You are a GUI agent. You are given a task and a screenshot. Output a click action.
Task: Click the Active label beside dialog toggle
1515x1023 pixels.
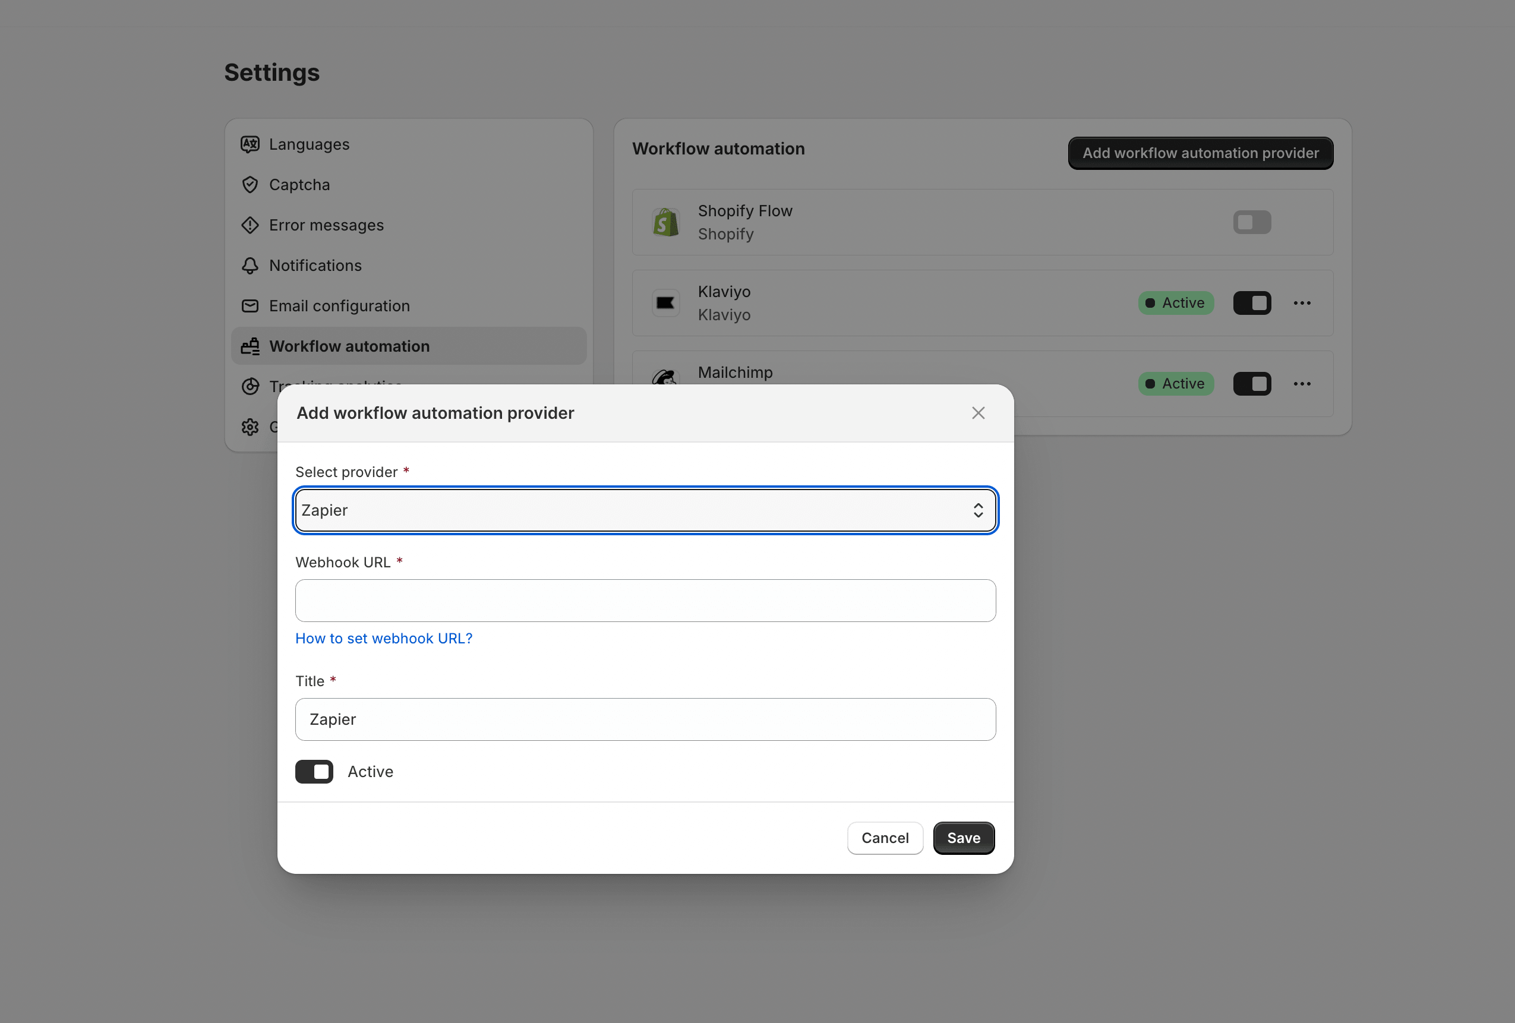(370, 771)
